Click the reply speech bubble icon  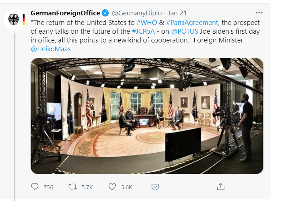[x=35, y=187]
